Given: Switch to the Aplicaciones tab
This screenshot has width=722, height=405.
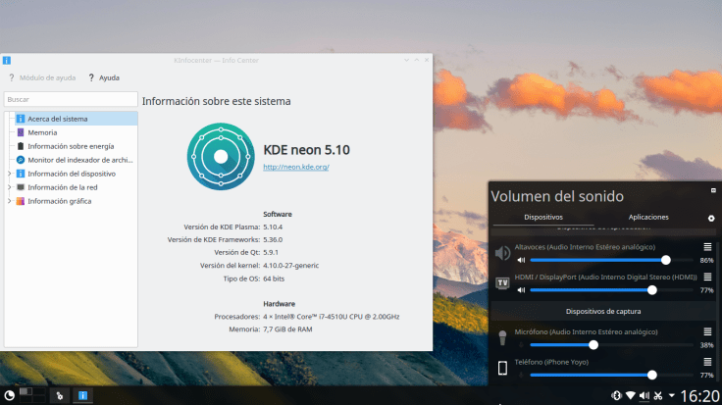Looking at the screenshot, I should coord(648,217).
